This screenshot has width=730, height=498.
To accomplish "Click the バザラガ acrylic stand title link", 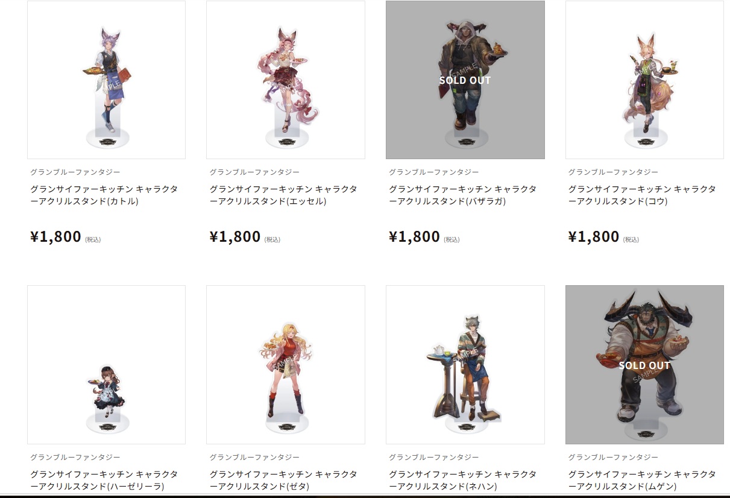I will [463, 195].
